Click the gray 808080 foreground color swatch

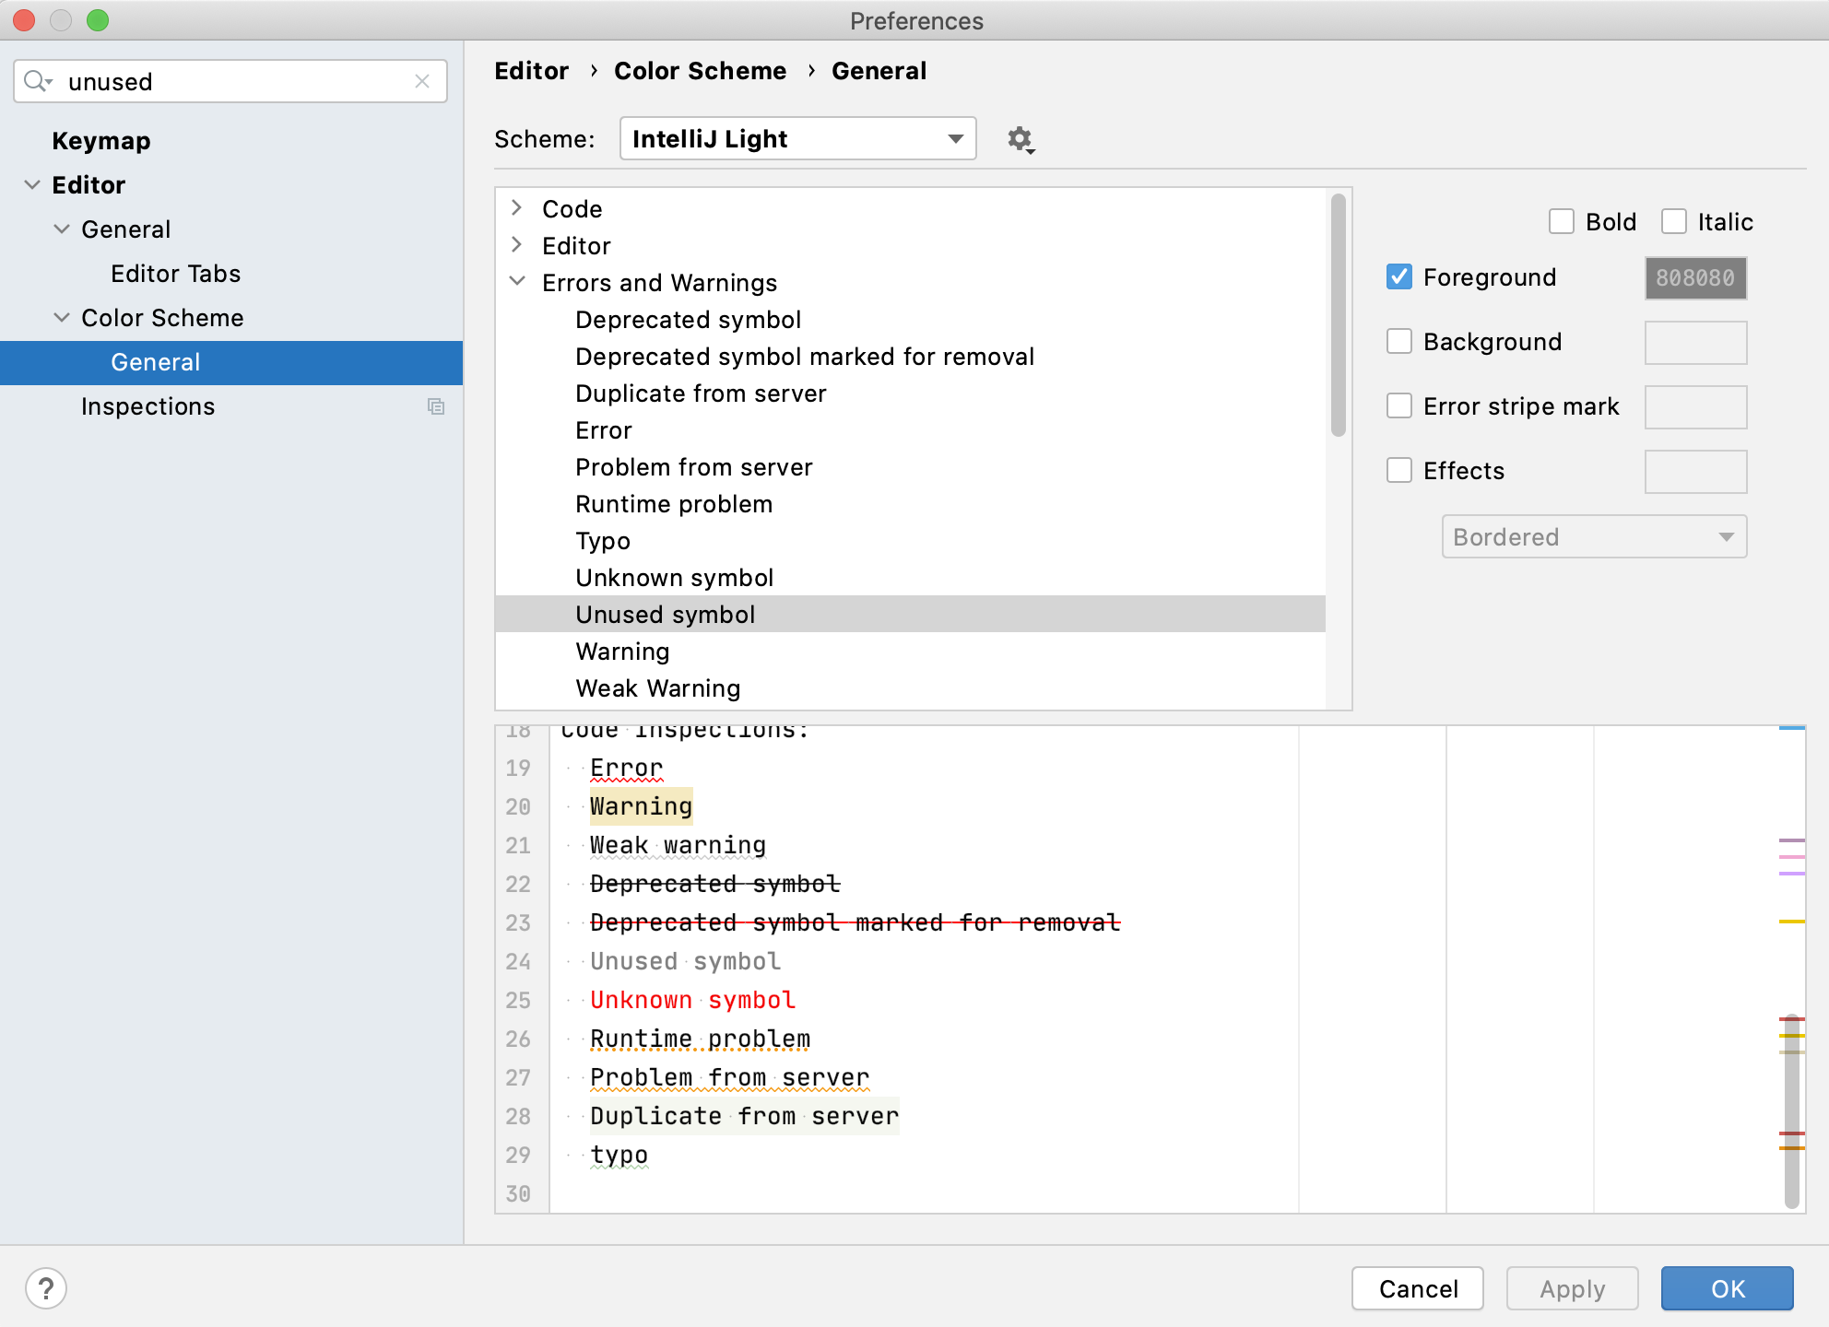[1694, 277]
